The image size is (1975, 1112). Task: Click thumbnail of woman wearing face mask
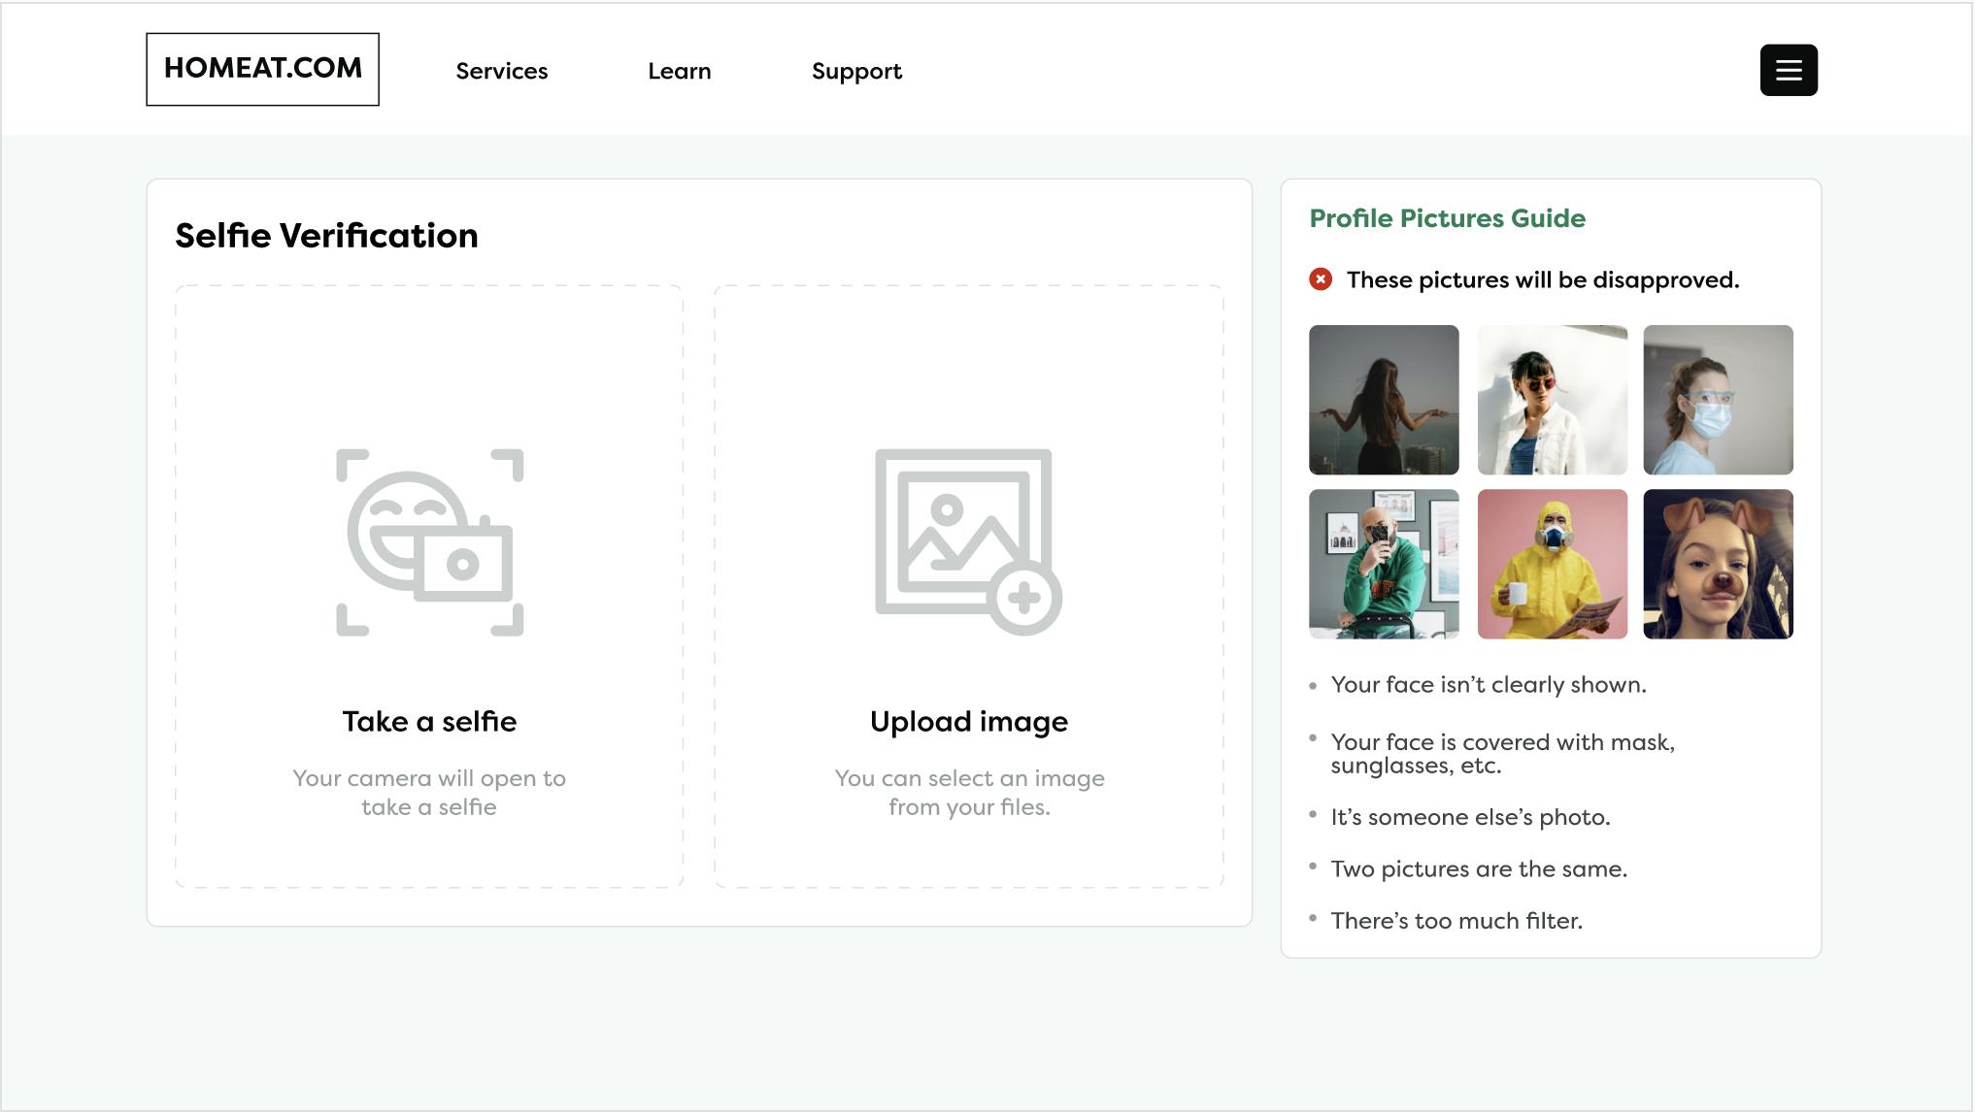click(x=1717, y=400)
